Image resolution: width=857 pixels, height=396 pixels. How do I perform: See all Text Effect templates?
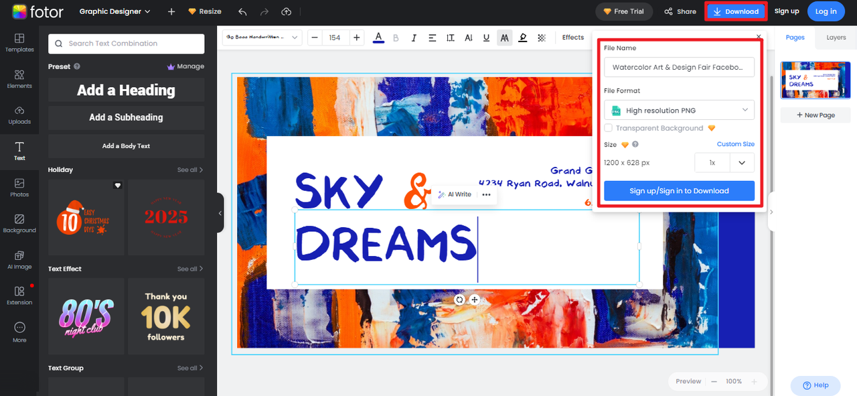190,269
